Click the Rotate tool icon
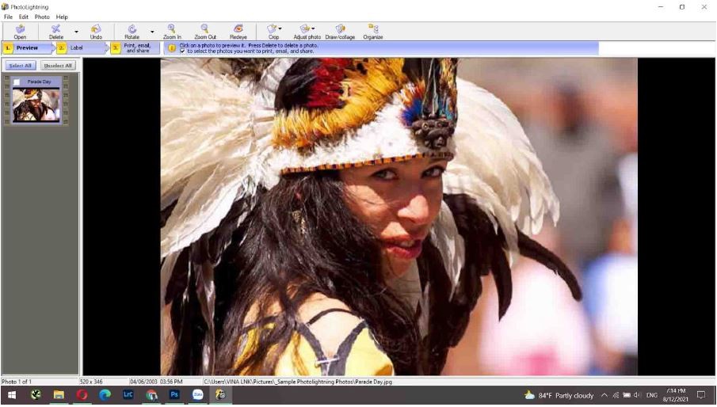 132,31
